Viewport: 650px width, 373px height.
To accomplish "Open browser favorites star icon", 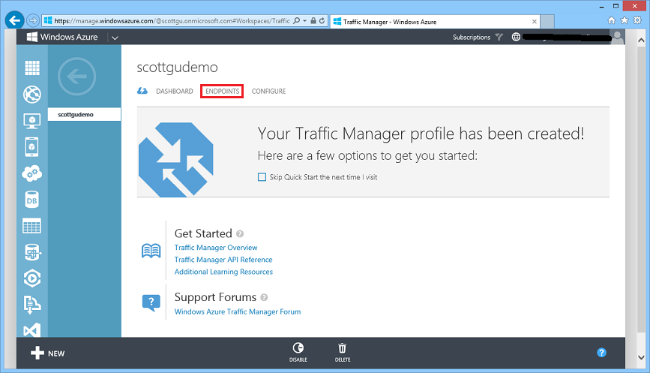I will click(x=625, y=20).
